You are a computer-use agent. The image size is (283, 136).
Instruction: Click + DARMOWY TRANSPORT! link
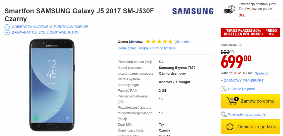click(x=243, y=80)
